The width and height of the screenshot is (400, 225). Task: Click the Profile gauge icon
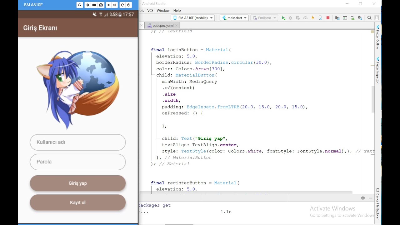(305, 18)
